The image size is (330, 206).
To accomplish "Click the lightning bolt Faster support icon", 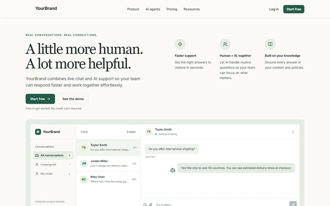I will 180,44.
